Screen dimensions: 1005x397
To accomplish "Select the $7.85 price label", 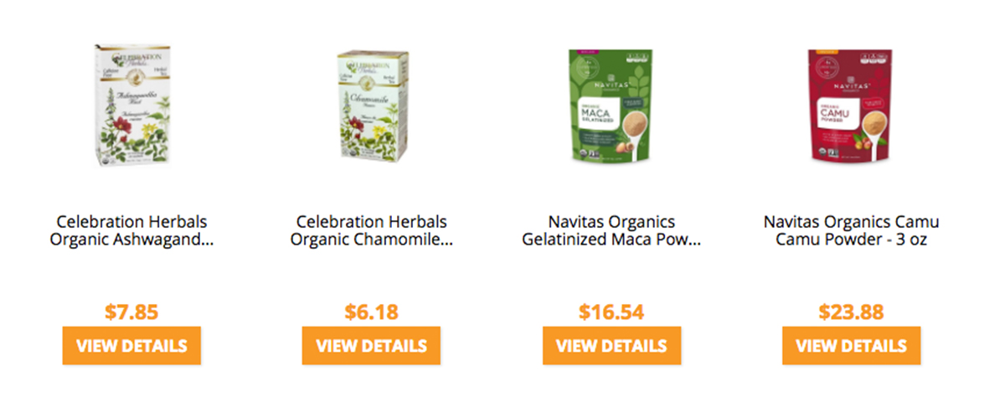I will click(131, 312).
